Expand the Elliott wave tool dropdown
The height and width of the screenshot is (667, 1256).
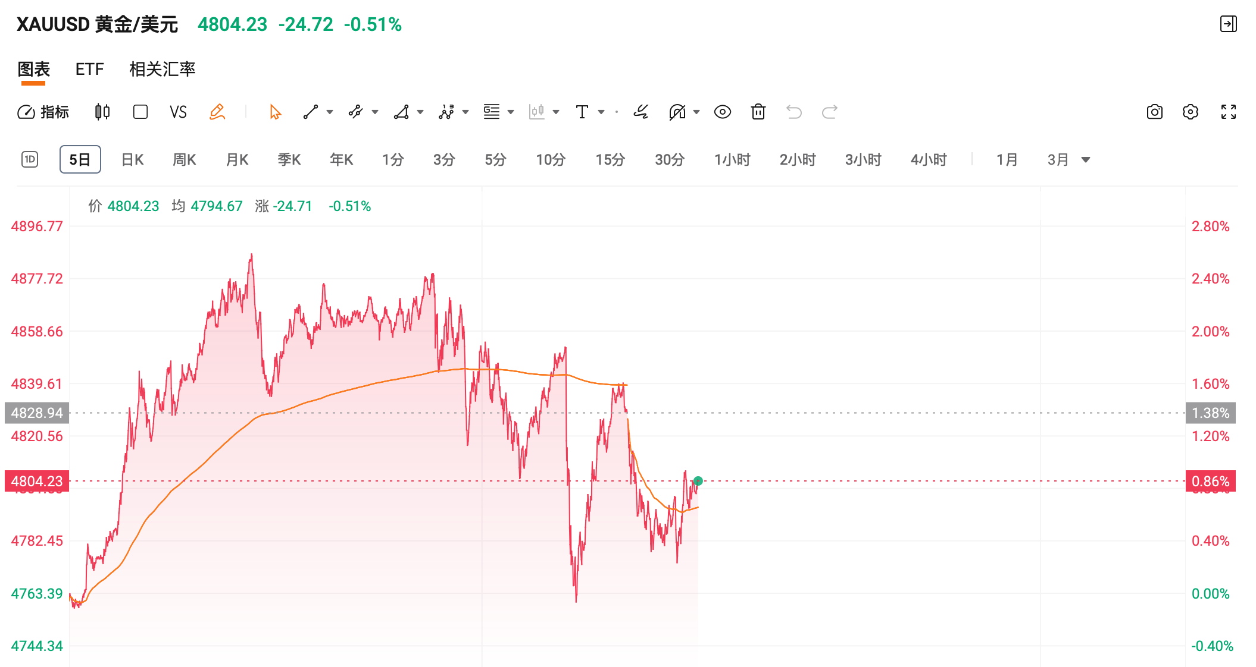pos(464,112)
